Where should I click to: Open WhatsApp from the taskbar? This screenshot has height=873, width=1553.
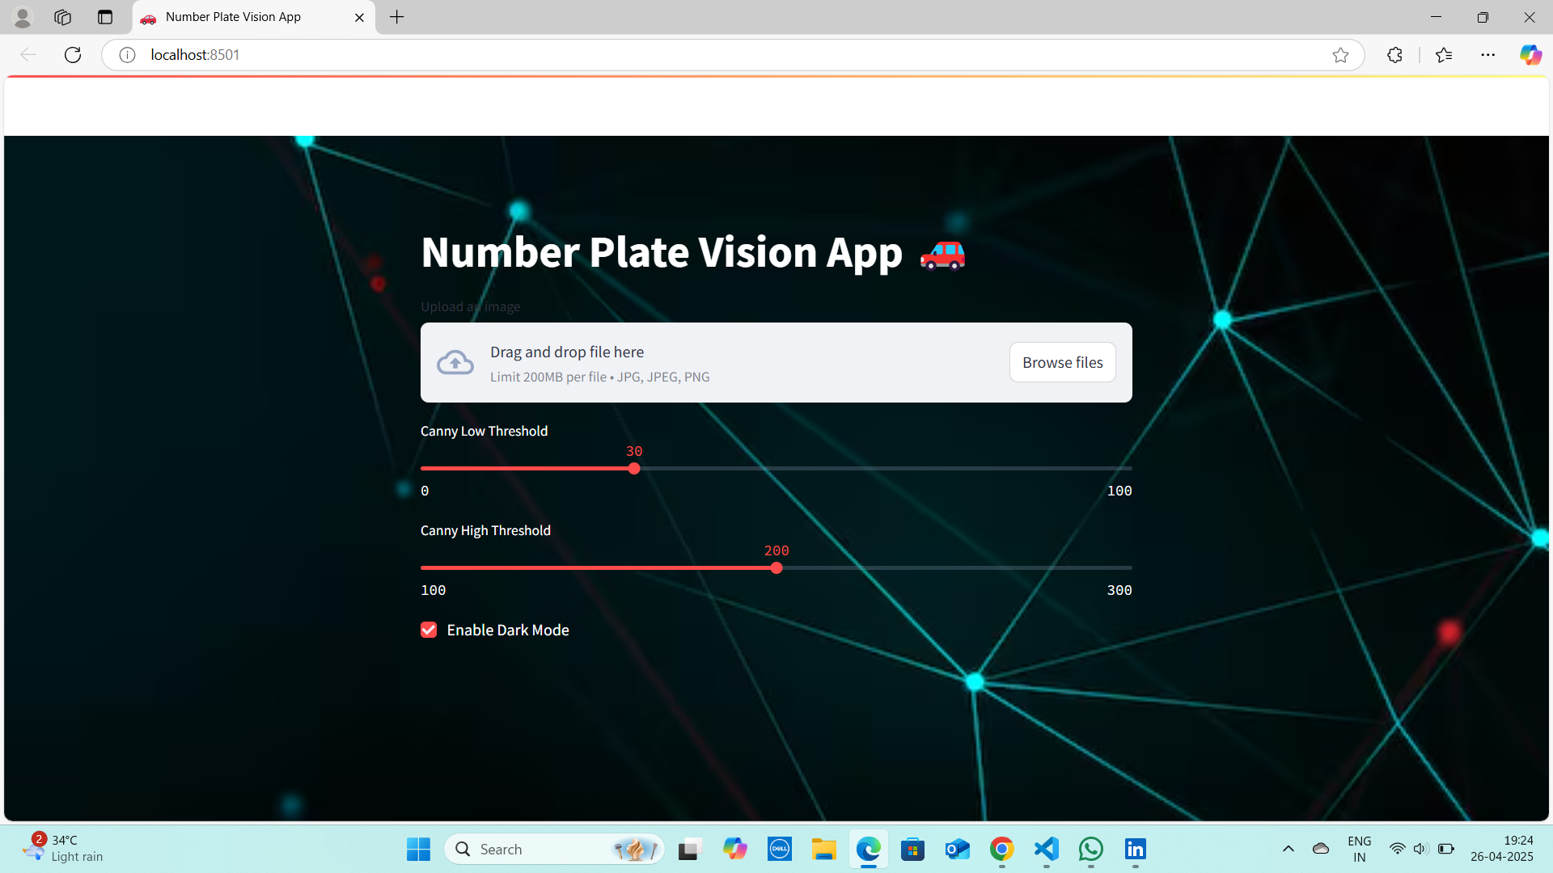(1090, 849)
